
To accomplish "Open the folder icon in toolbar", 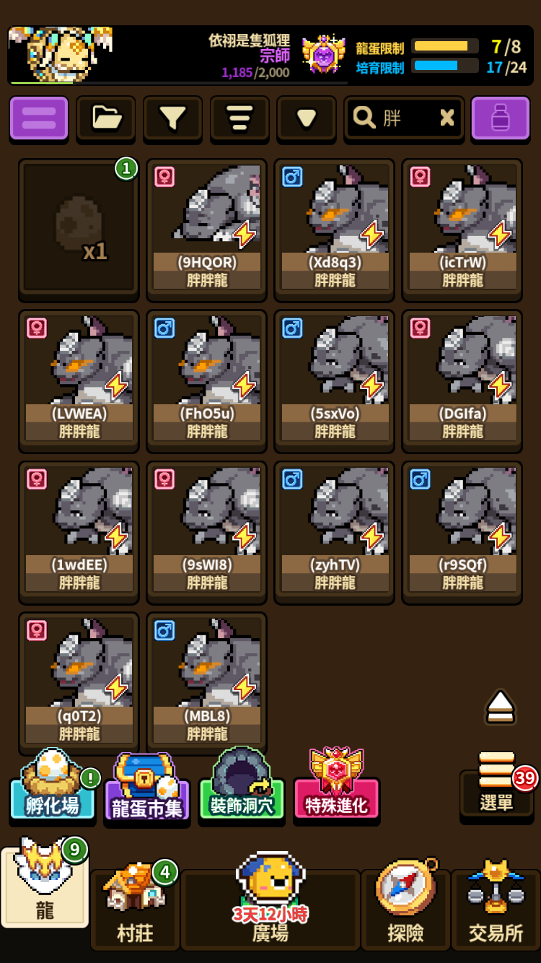I will pyautogui.click(x=106, y=118).
